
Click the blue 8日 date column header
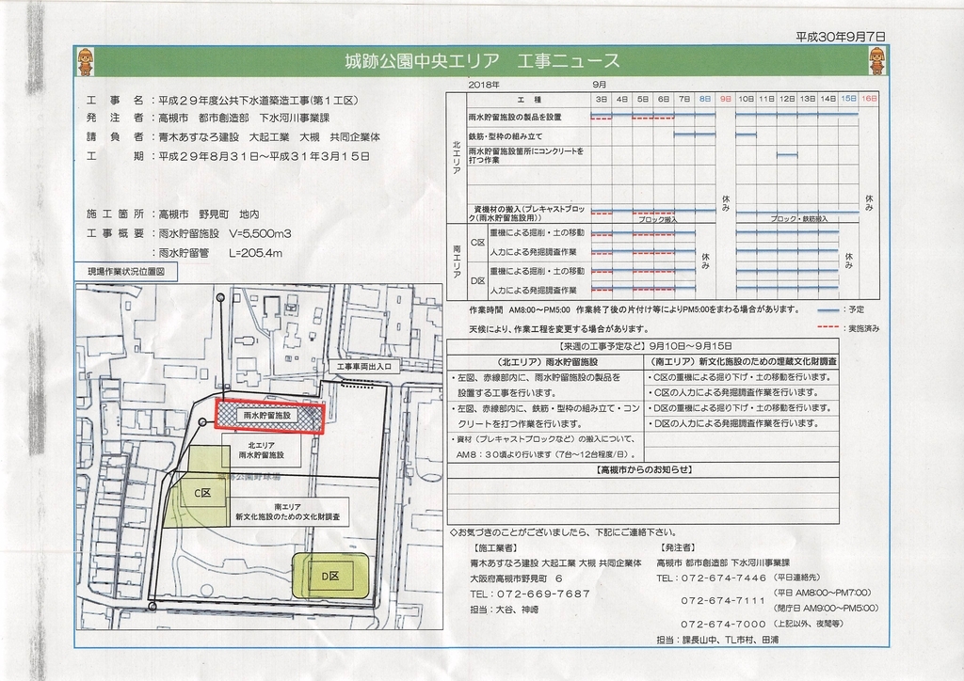(705, 99)
